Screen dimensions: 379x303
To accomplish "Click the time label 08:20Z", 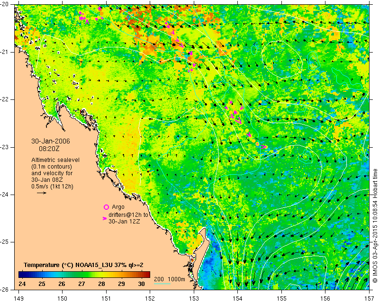I will coord(49,149).
